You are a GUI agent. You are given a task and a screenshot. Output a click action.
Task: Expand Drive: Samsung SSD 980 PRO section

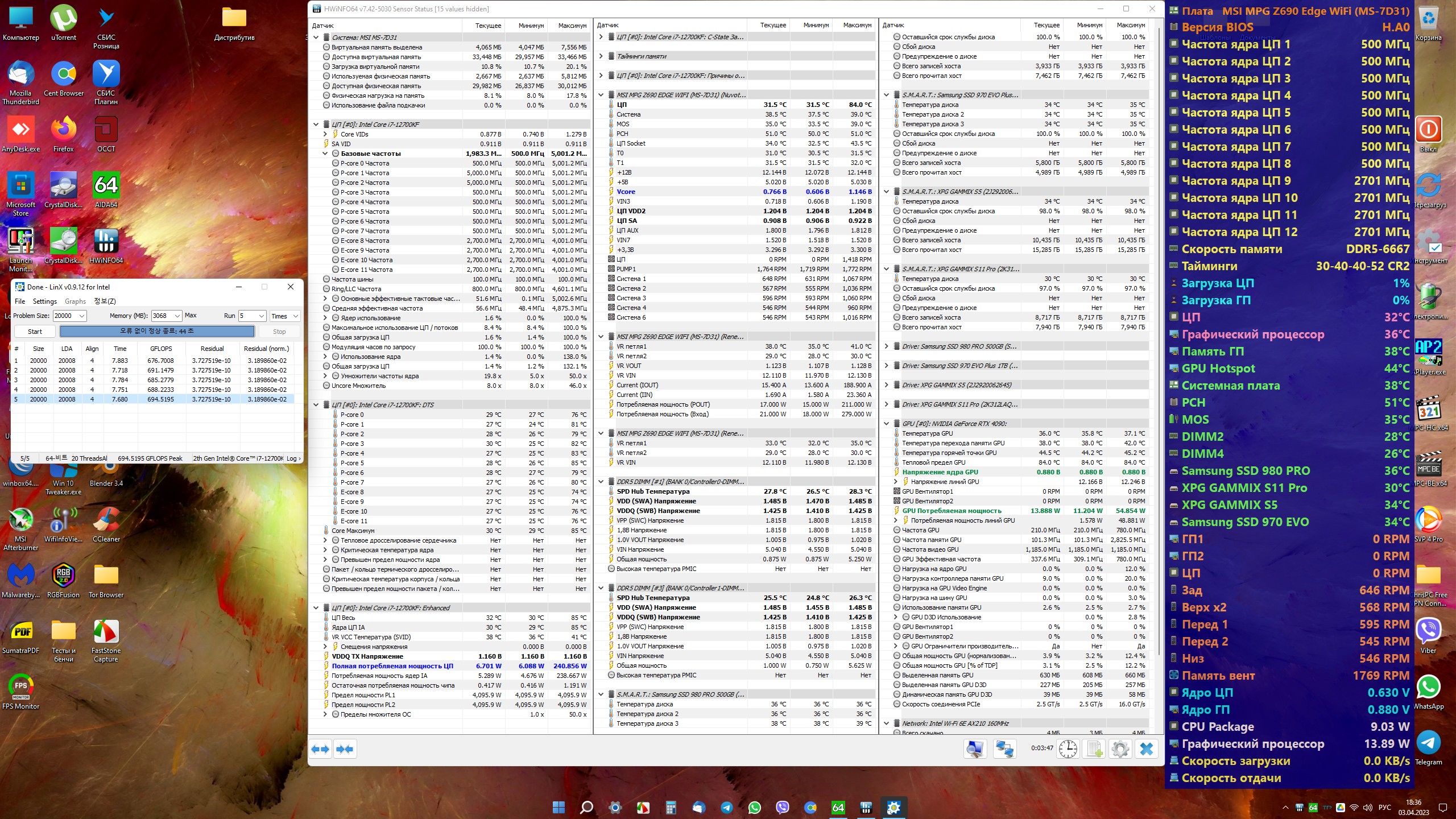click(886, 346)
